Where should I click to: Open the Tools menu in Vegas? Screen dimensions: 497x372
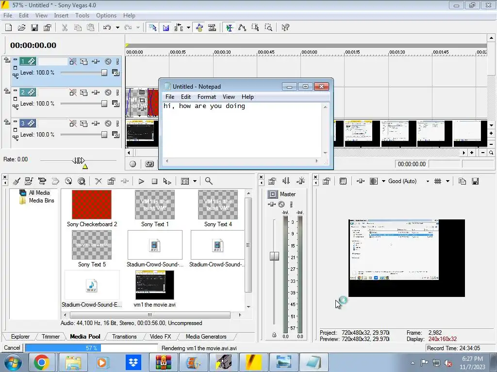point(82,15)
